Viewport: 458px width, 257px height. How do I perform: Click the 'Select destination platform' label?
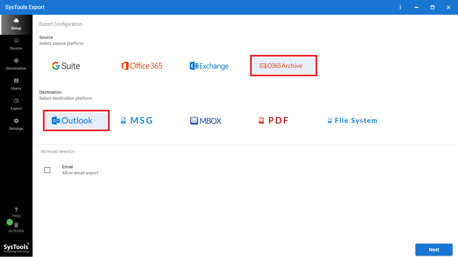[66, 98]
